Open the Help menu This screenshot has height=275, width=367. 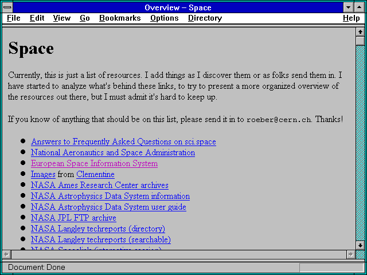click(x=352, y=18)
